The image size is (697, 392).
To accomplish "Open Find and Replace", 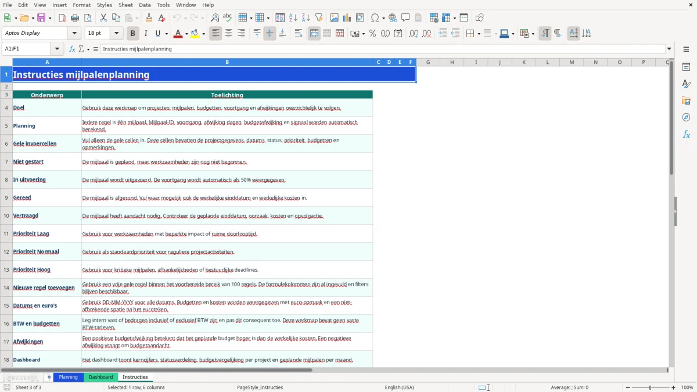I will (x=214, y=18).
